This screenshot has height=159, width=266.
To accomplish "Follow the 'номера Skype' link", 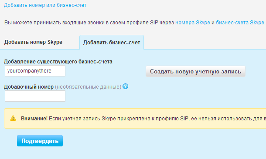I will pyautogui.click(x=193, y=23).
